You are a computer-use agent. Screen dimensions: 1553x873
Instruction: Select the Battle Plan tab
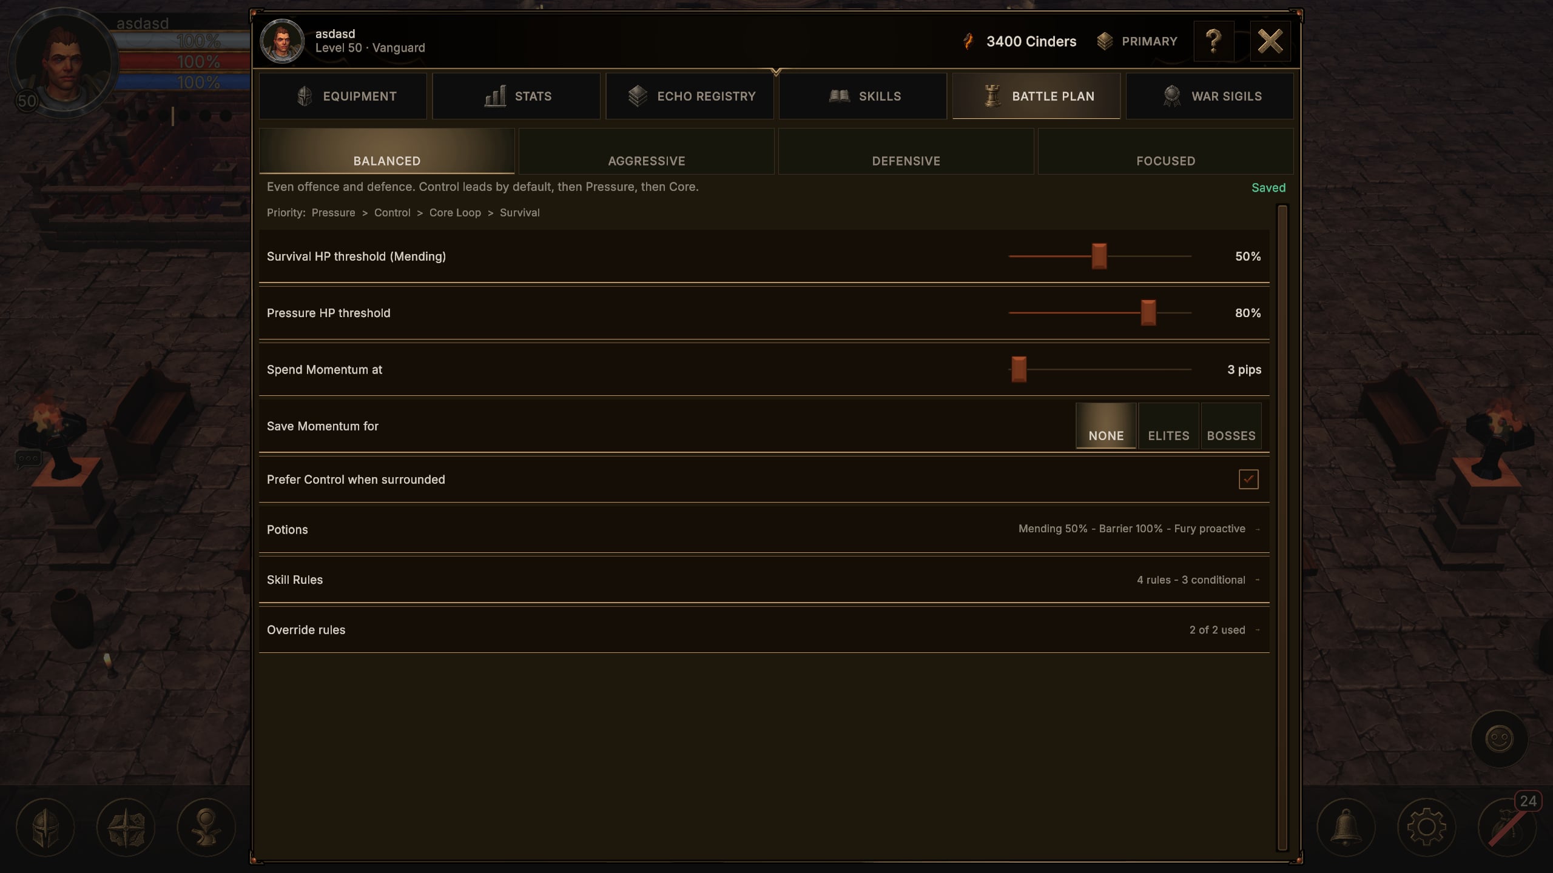point(1036,96)
